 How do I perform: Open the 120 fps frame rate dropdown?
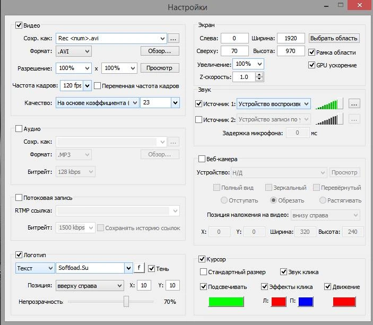tap(88, 85)
